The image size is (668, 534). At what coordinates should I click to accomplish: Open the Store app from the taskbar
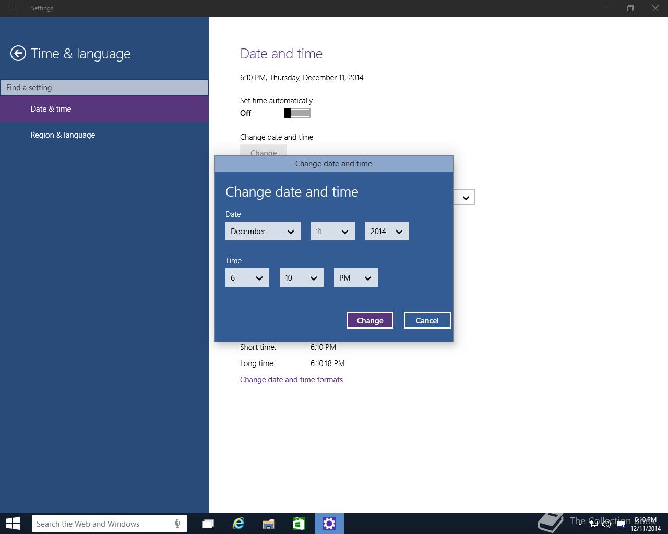click(x=299, y=524)
